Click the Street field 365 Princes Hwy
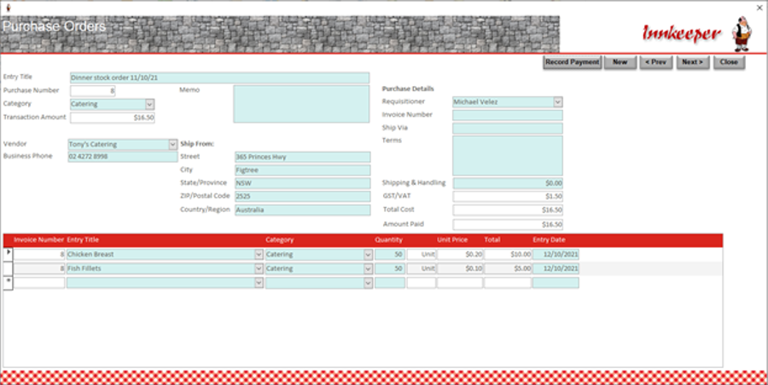The height and width of the screenshot is (385, 768). tap(303, 157)
